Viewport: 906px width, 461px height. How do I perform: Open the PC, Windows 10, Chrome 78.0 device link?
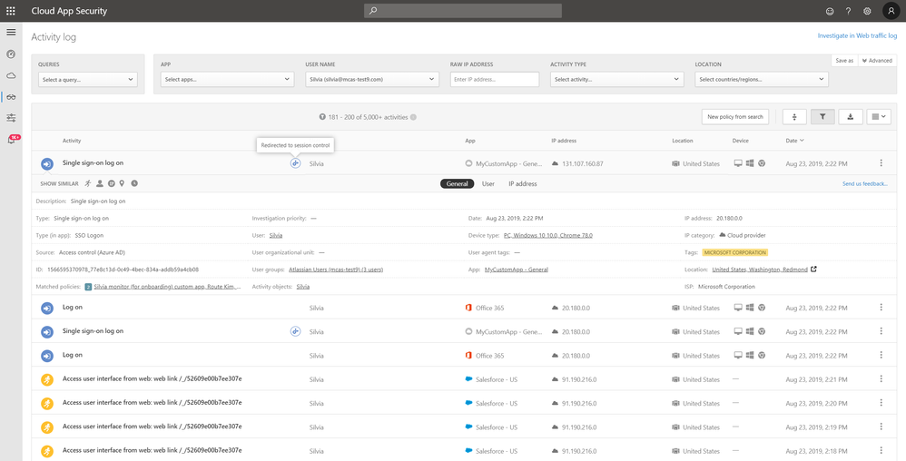pyautogui.click(x=547, y=235)
